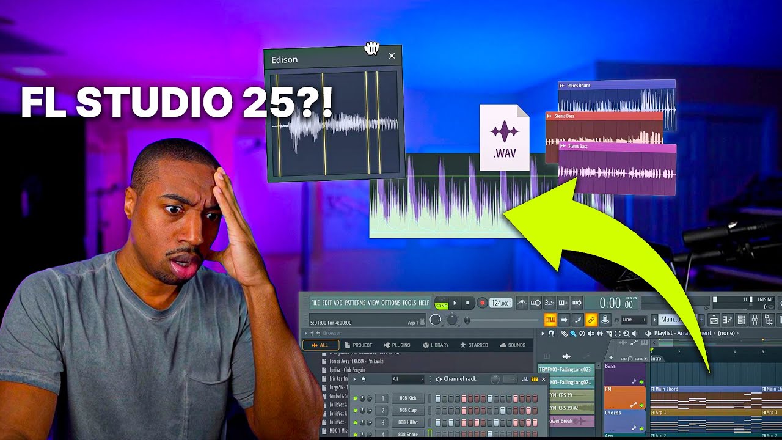Viewport: 782px width, 440px height.
Task: Open the Playlist menu arrow
Action: (x=543, y=333)
